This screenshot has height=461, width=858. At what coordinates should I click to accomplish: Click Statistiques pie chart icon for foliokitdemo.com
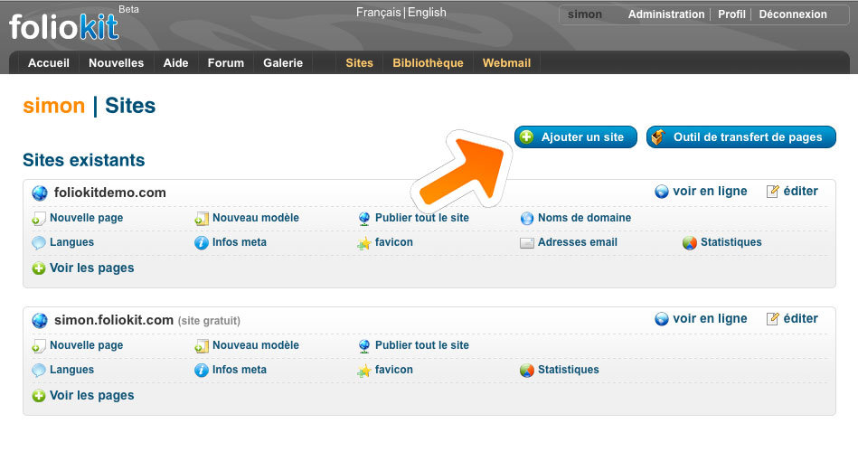pos(690,243)
